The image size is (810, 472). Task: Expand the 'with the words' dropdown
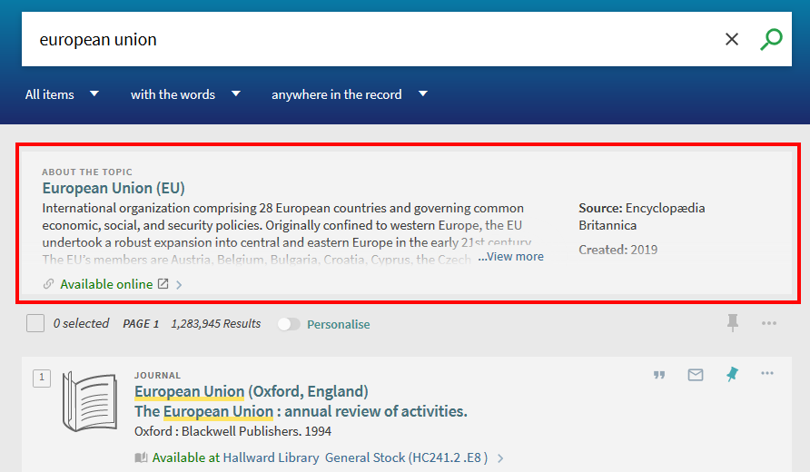[x=185, y=94]
